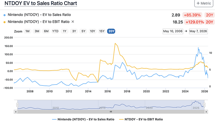Toggle NTDOY EV to EBIT Ratio legend series

141,119
